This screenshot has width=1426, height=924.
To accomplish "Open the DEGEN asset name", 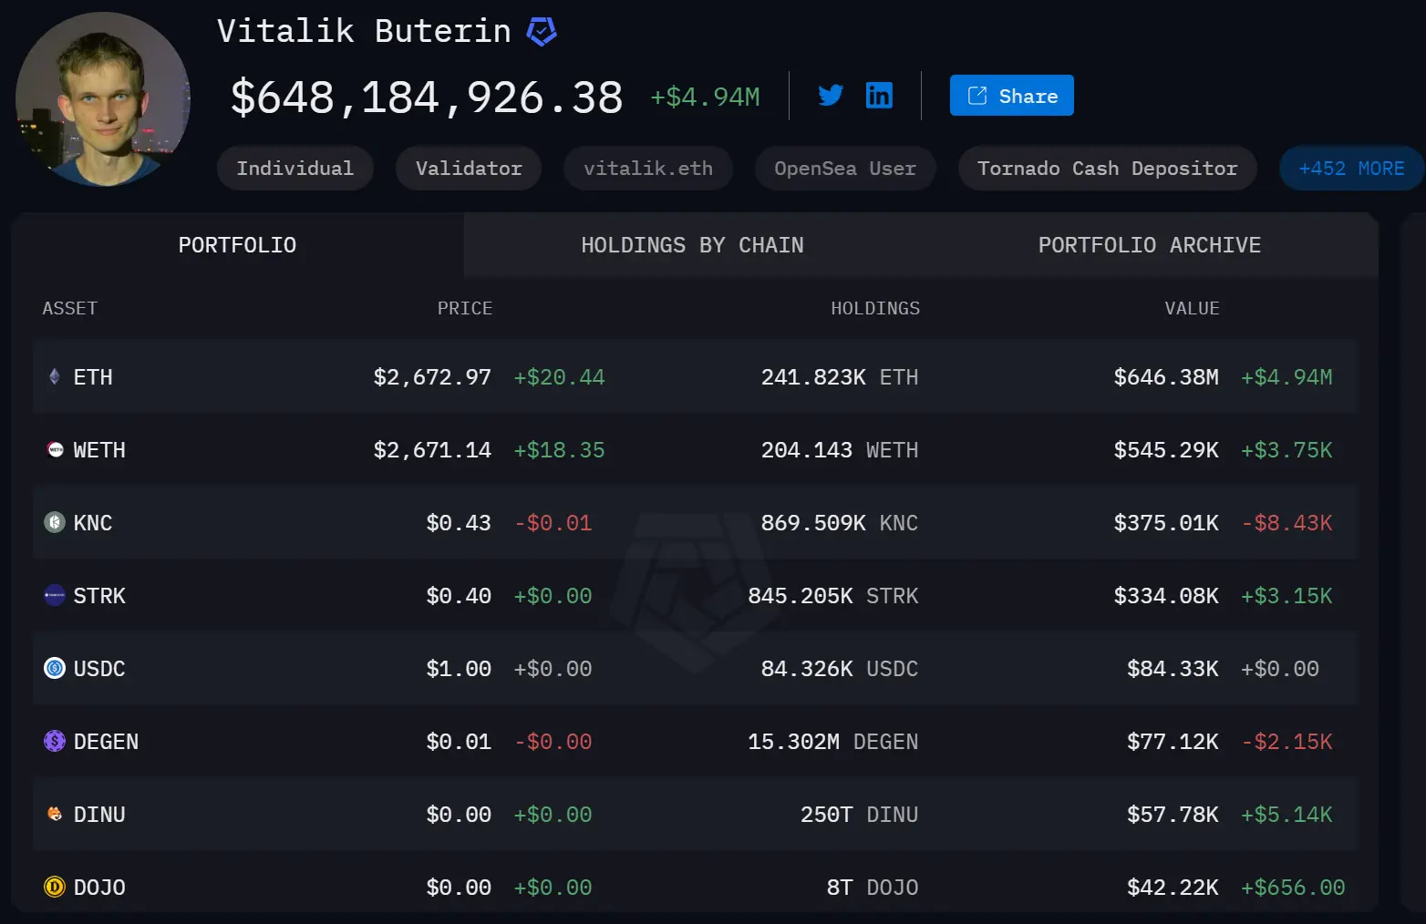I will 106,742.
